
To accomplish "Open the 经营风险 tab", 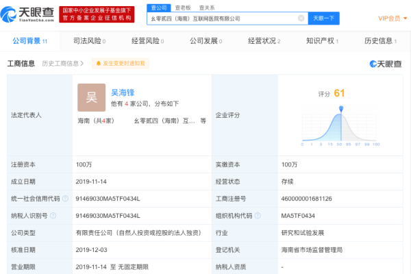I will click(147, 41).
